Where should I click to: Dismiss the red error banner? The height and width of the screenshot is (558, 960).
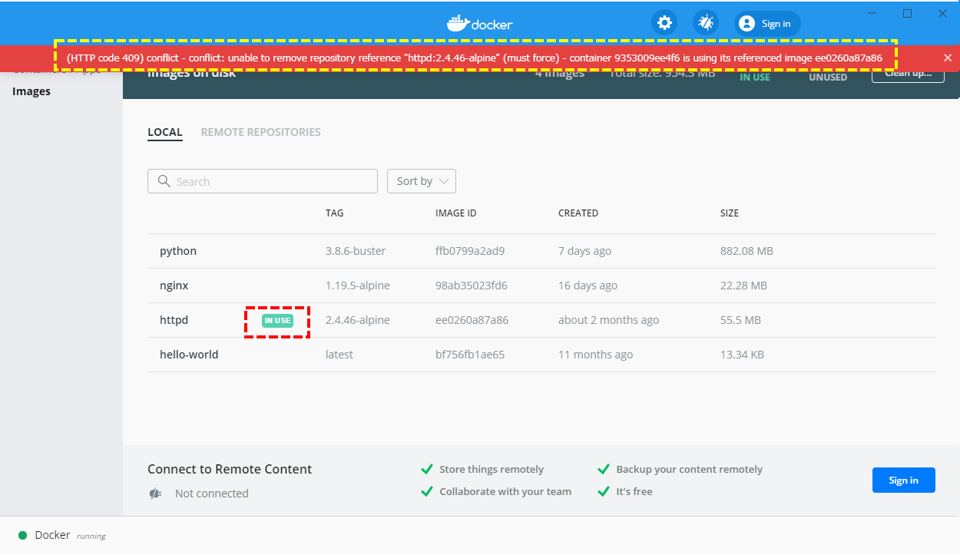pos(948,58)
